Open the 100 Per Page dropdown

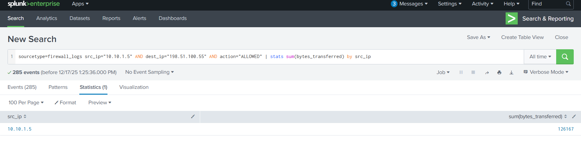pyautogui.click(x=26, y=103)
